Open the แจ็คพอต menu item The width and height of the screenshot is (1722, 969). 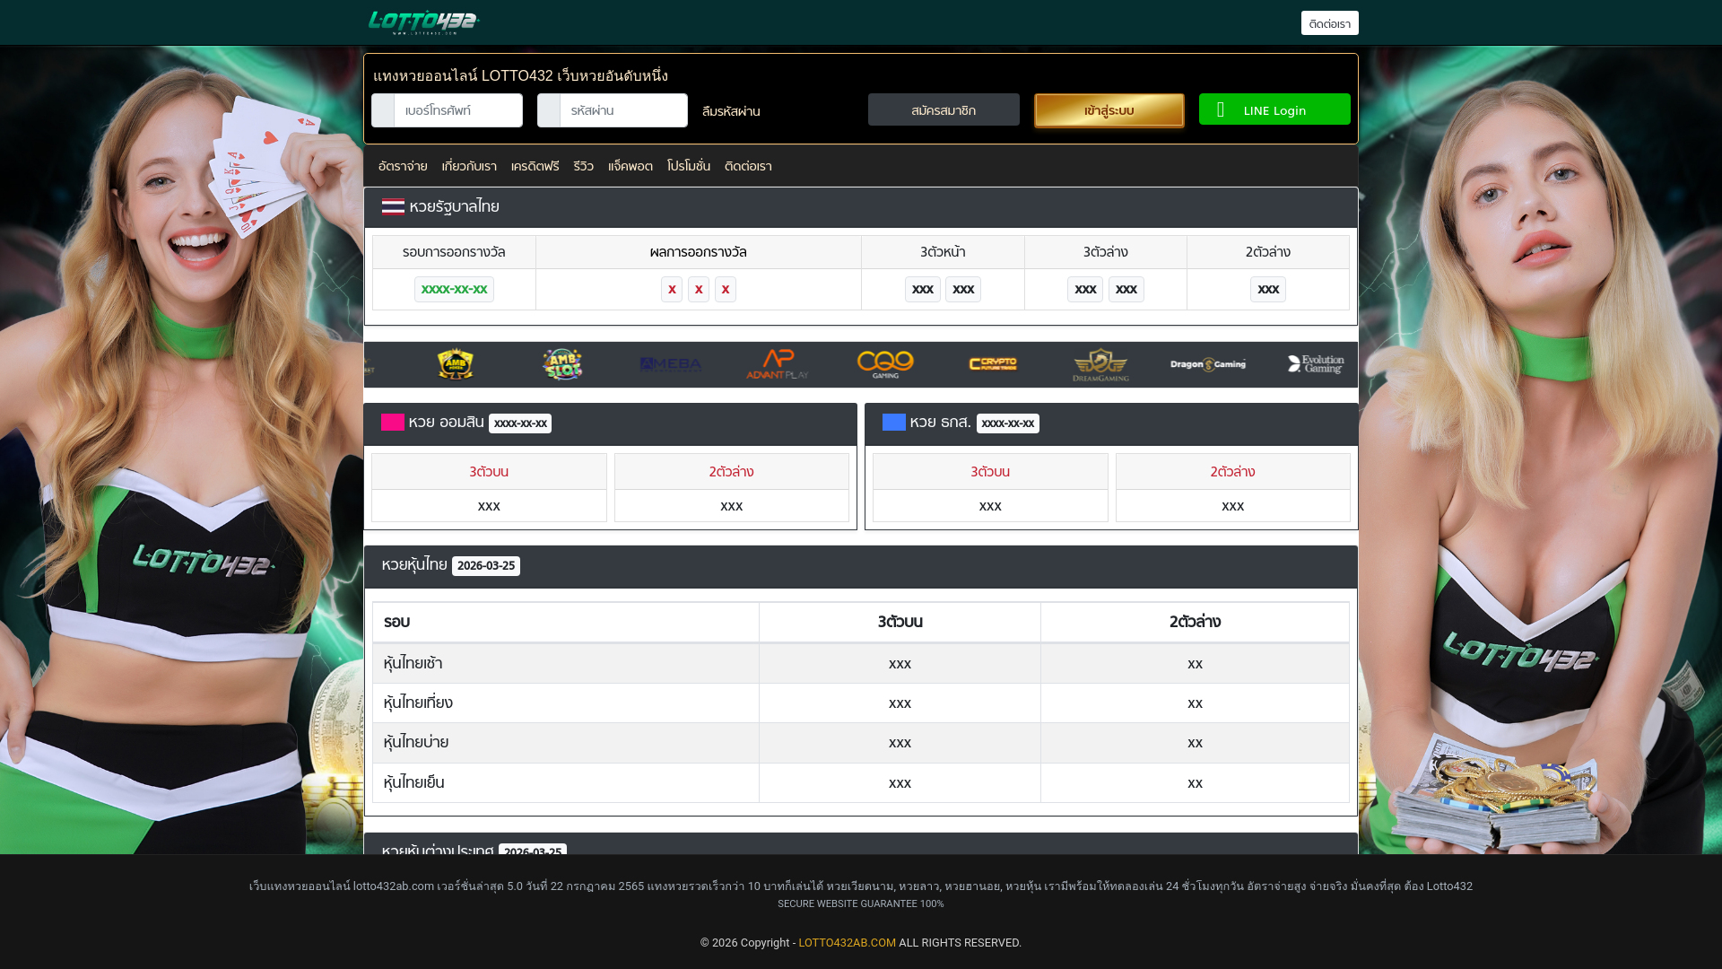click(x=630, y=166)
